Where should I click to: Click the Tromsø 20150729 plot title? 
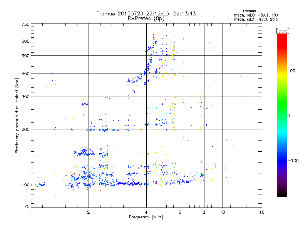pos(146,13)
